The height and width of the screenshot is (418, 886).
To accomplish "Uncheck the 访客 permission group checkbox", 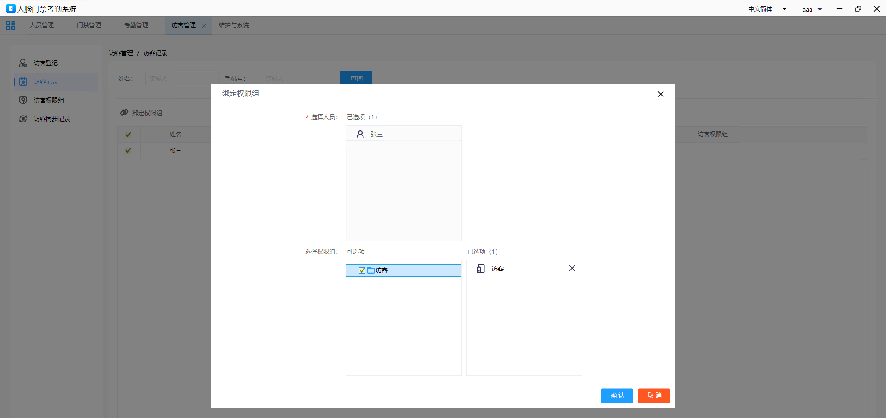I will click(x=362, y=270).
